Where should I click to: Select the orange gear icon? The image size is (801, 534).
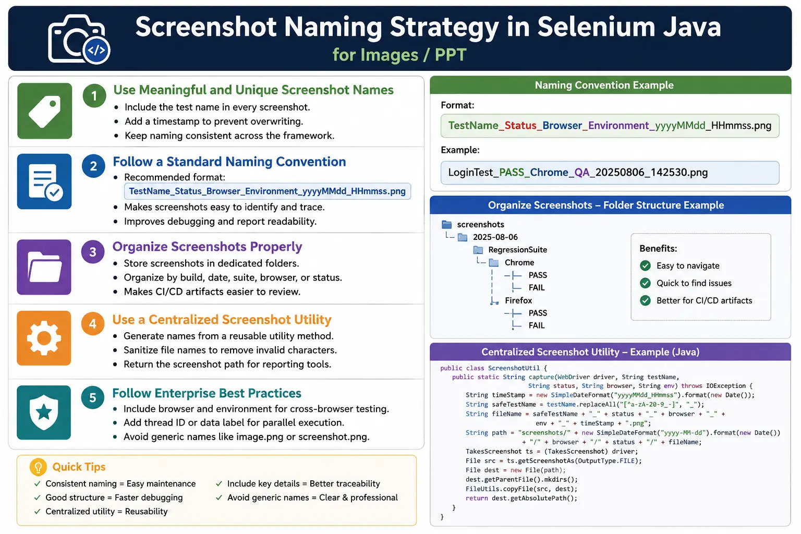[x=44, y=338]
